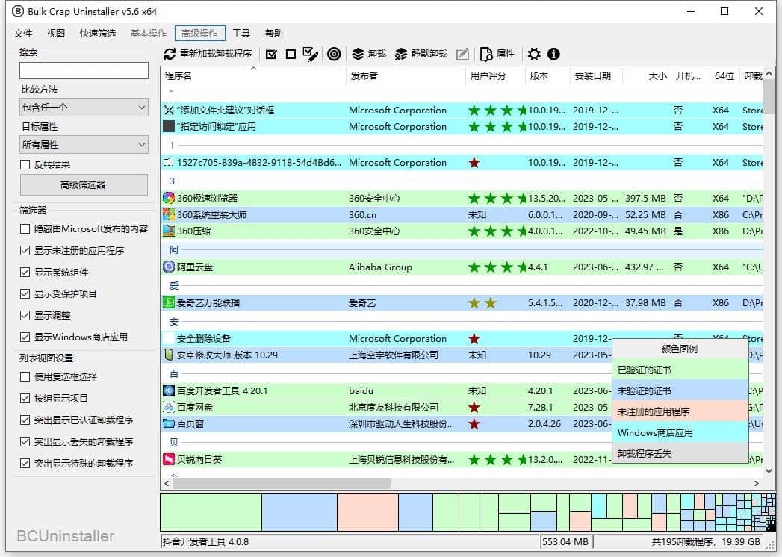Click the 重新加载卸载程序 button label
The image size is (782, 557).
pyautogui.click(x=216, y=54)
